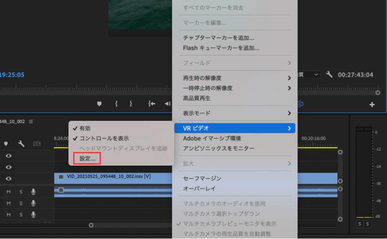The height and width of the screenshot is (239, 387).
Task: Click コントロールを表示 in the submenu
Action: point(121,138)
